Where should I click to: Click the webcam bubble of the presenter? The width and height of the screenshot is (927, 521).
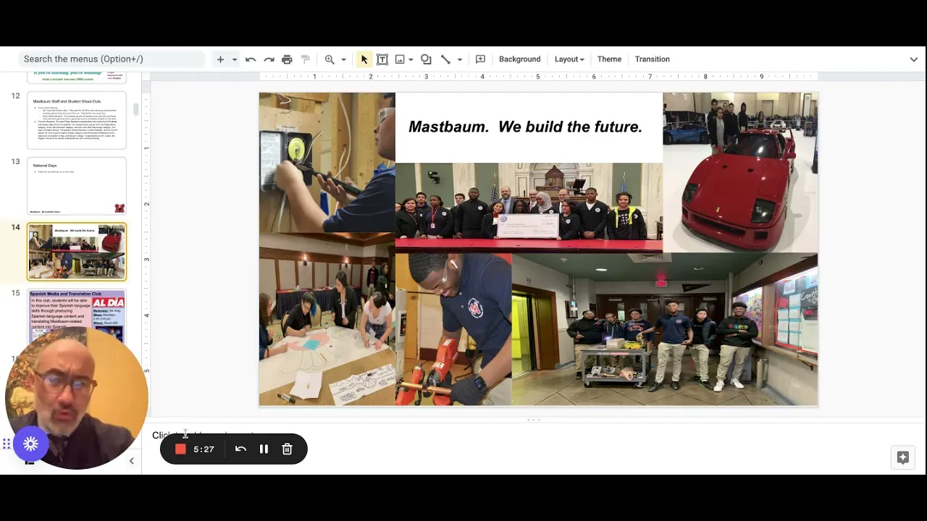click(77, 398)
